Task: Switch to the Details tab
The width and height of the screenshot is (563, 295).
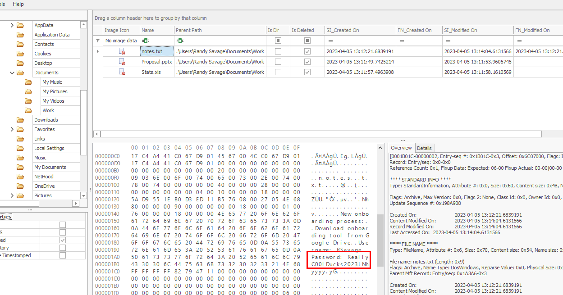Action: pyautogui.click(x=424, y=148)
